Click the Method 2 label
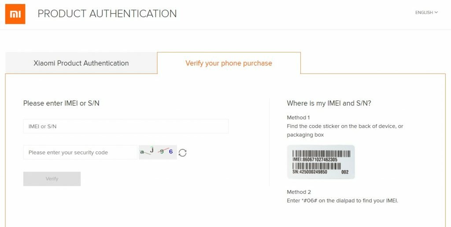The height and width of the screenshot is (227, 451). tap(299, 192)
